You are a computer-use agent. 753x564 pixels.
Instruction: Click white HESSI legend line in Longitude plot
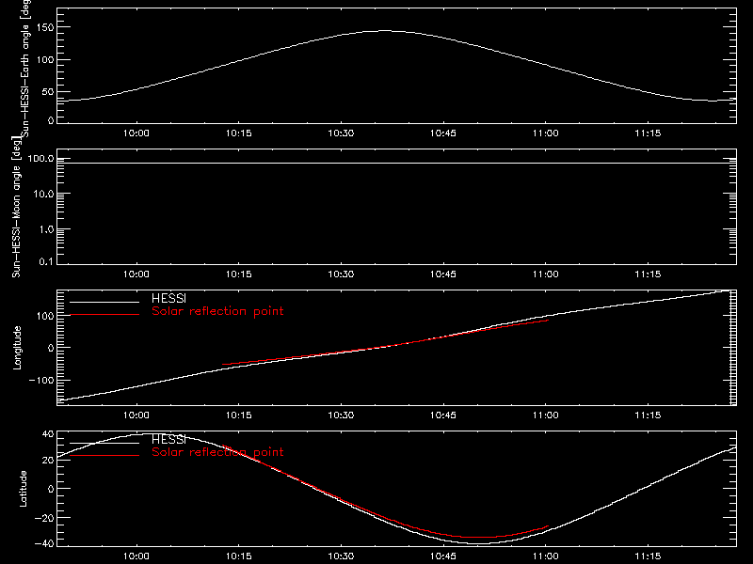[x=104, y=302]
